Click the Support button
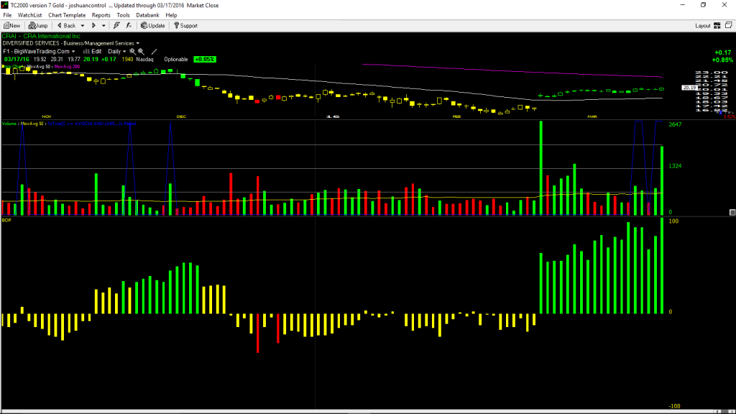The image size is (736, 414). click(x=186, y=26)
